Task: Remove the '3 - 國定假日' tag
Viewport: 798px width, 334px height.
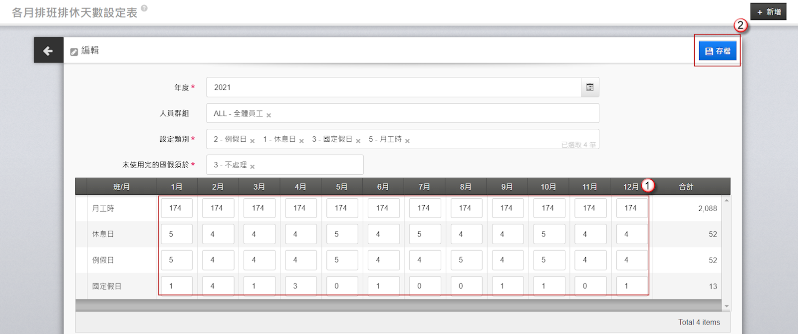Action: pos(358,141)
